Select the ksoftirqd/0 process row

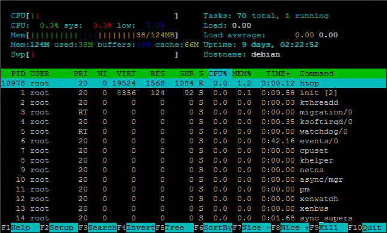[x=194, y=122]
